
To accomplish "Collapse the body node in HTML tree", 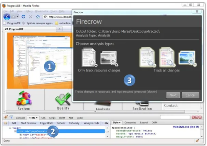I will coord(10,128).
